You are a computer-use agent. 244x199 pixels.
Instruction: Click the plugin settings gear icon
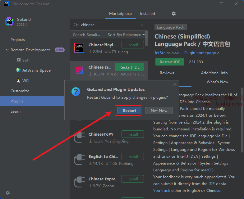pos(174,14)
